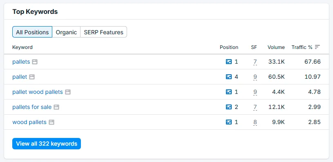Open the pallet keyword link
Image resolution: width=333 pixels, height=162 pixels.
click(x=20, y=77)
